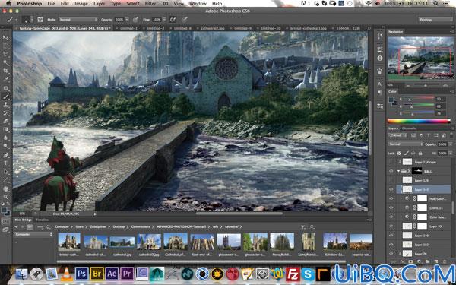The height and width of the screenshot is (285, 456).
Task: Open the Character panel icon
Action: (380, 84)
